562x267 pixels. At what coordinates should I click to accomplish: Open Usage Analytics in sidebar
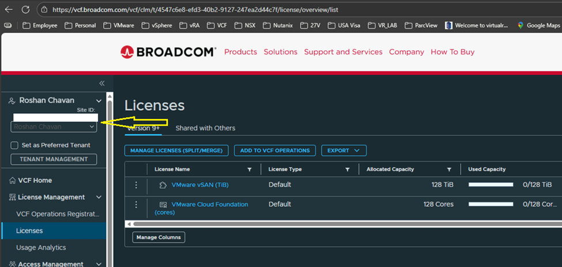[41, 247]
